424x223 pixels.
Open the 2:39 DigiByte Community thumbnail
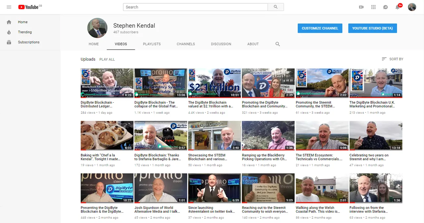click(268, 83)
